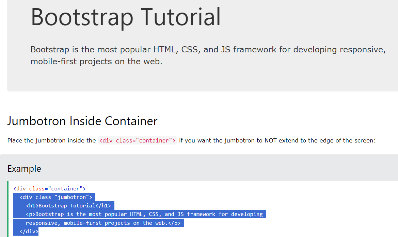Click the inline div class container code

pyautogui.click(x=137, y=140)
